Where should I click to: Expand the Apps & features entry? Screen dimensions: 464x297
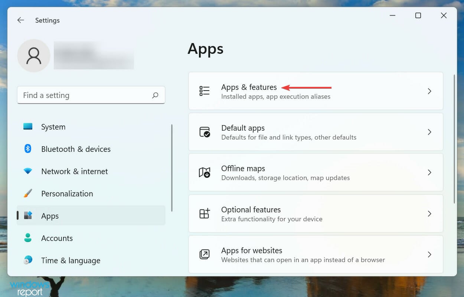[x=429, y=91]
